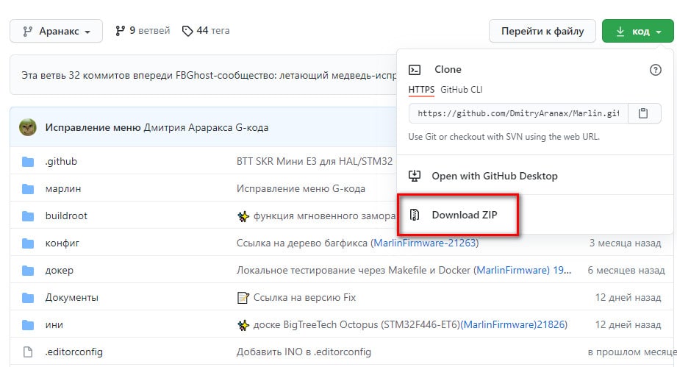Click the Clone terminal icon
The width and height of the screenshot is (677, 367).
pos(415,70)
